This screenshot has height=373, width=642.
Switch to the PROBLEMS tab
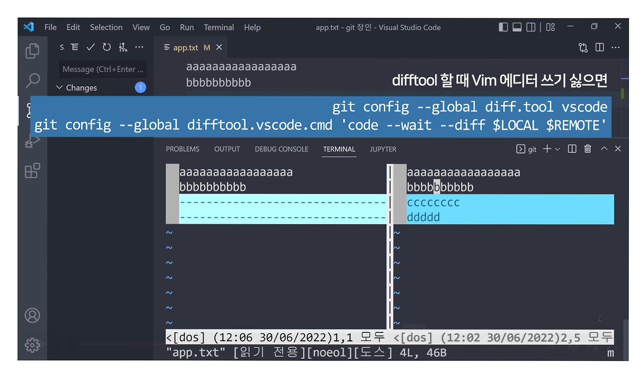click(x=183, y=149)
